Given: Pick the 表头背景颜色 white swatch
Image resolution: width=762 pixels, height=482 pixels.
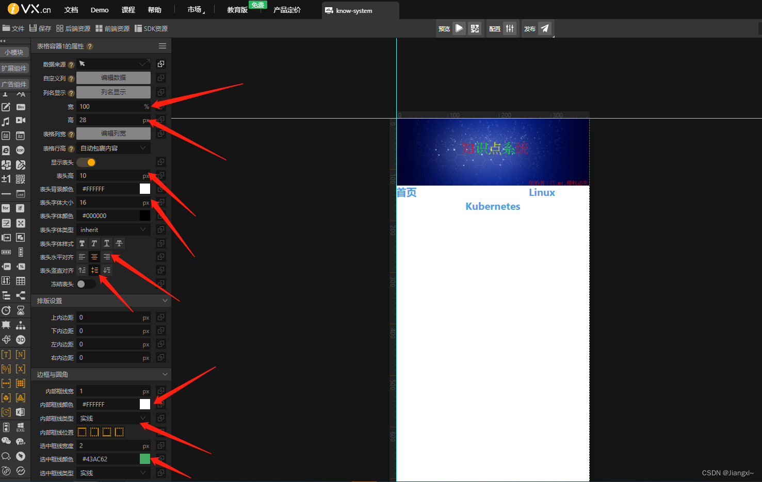Looking at the screenshot, I should click(145, 189).
